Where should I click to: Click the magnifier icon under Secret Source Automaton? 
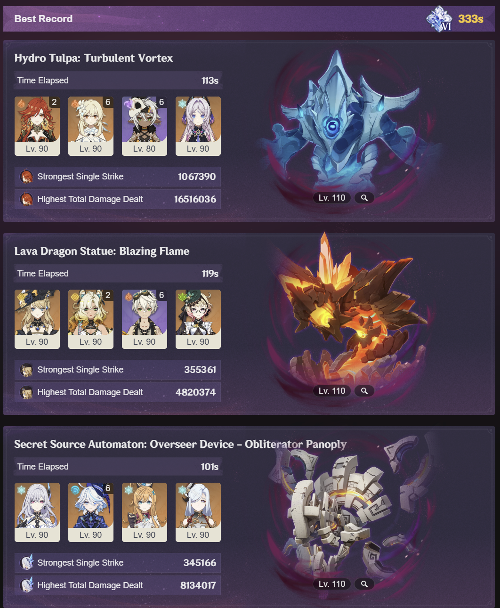(364, 584)
